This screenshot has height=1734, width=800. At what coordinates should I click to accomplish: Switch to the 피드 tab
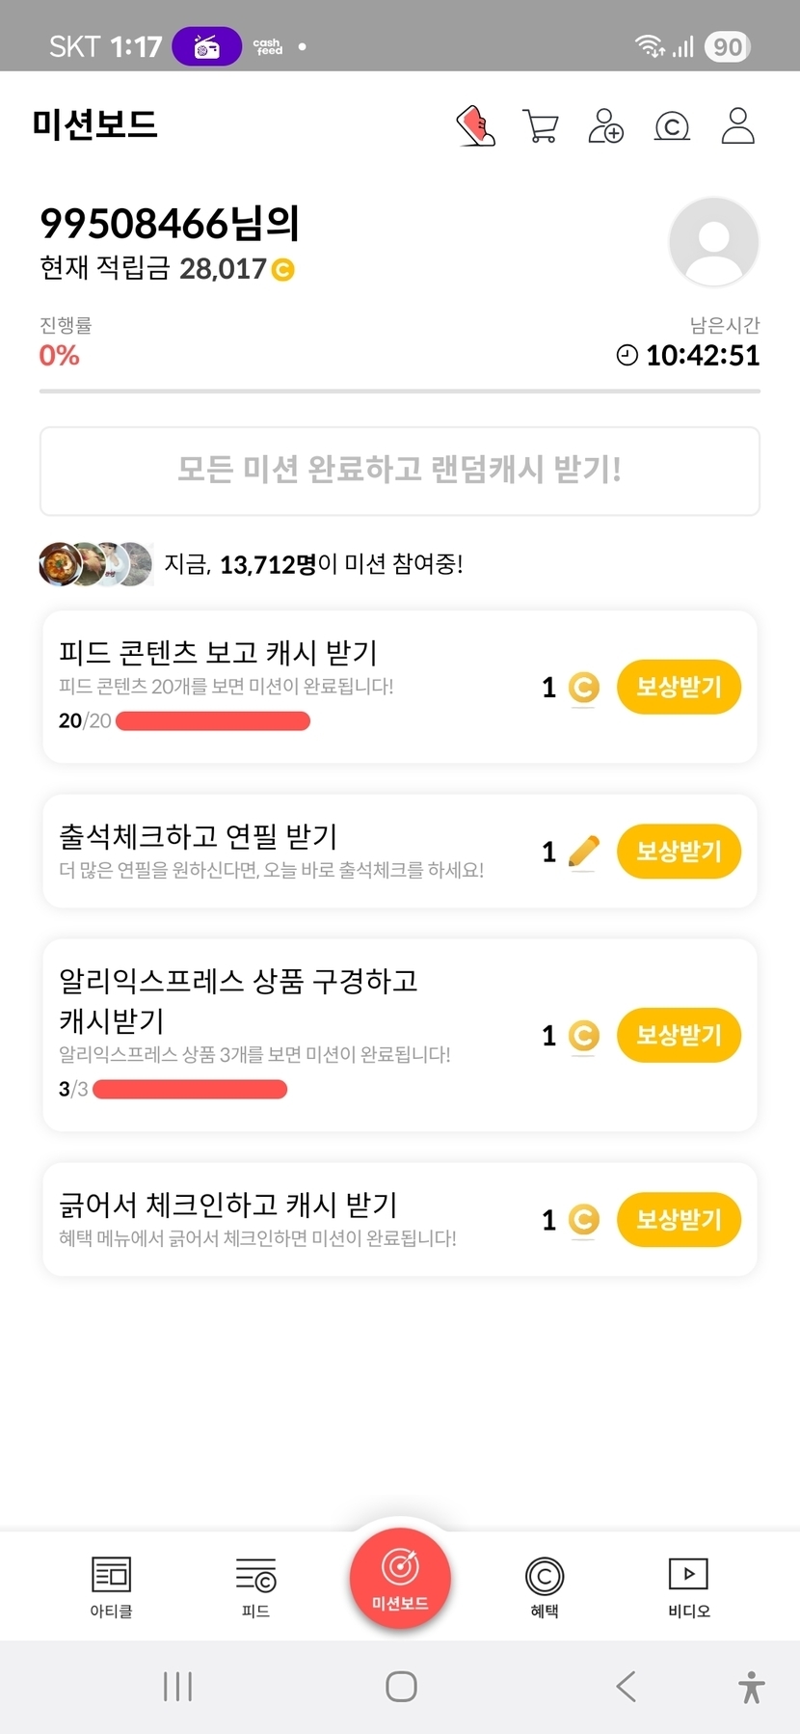click(x=255, y=1586)
